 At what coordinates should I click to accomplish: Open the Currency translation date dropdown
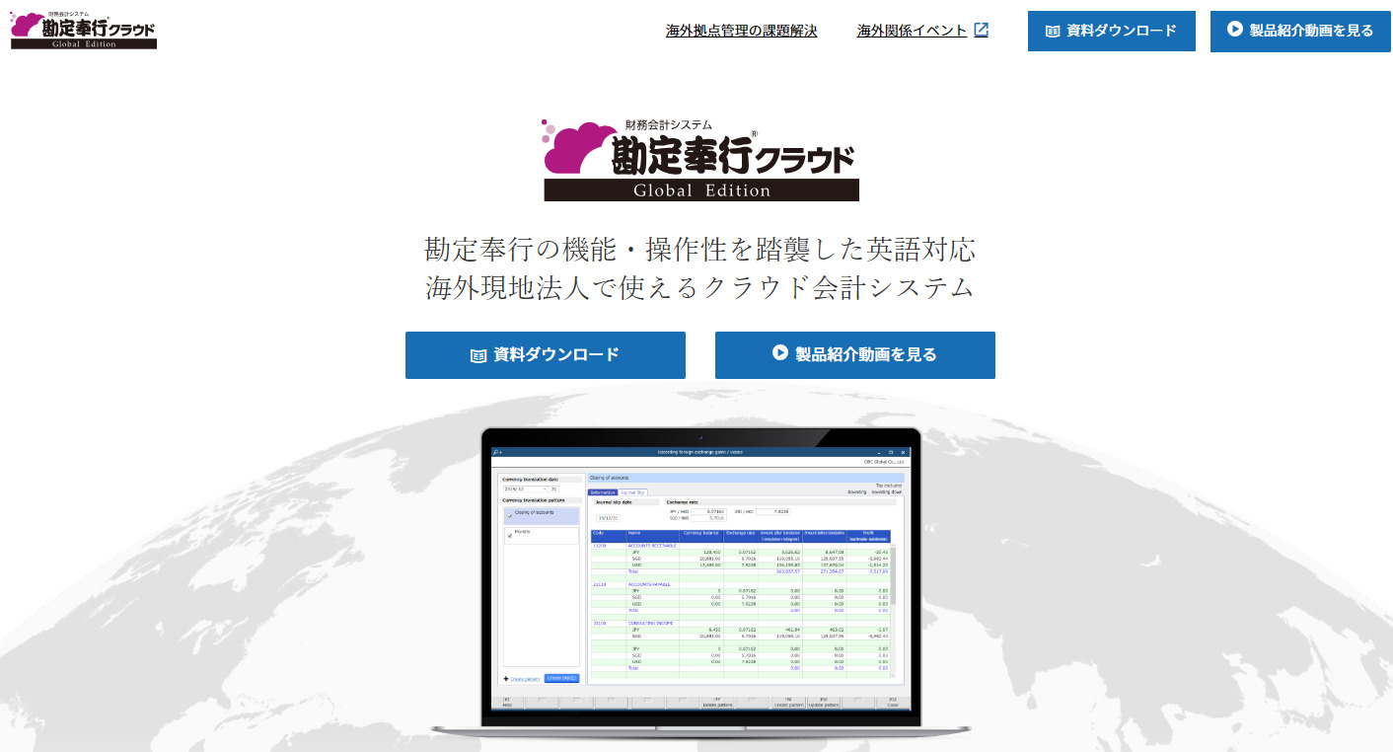[544, 489]
